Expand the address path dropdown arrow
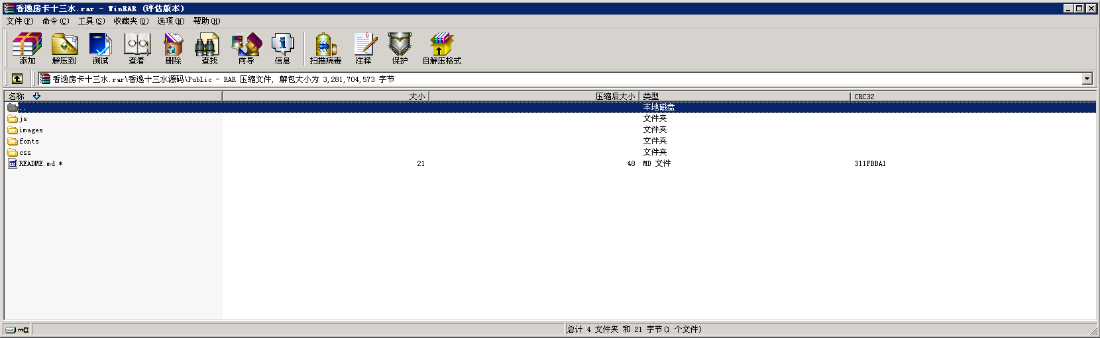Viewport: 1100px width, 338px height. pos(1087,79)
